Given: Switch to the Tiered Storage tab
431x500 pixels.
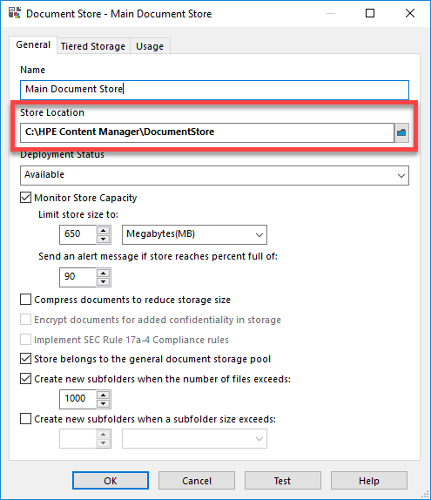Looking at the screenshot, I should point(93,46).
